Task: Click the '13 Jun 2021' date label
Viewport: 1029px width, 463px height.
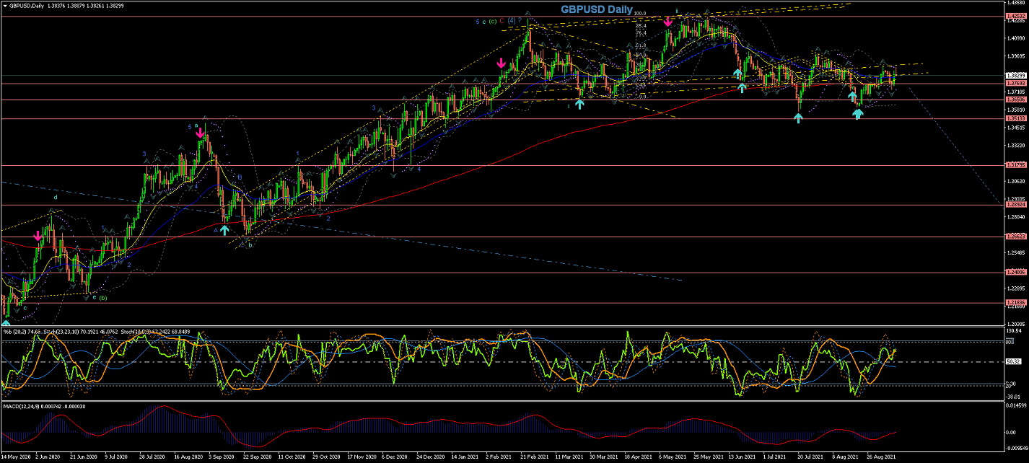Action: (743, 457)
